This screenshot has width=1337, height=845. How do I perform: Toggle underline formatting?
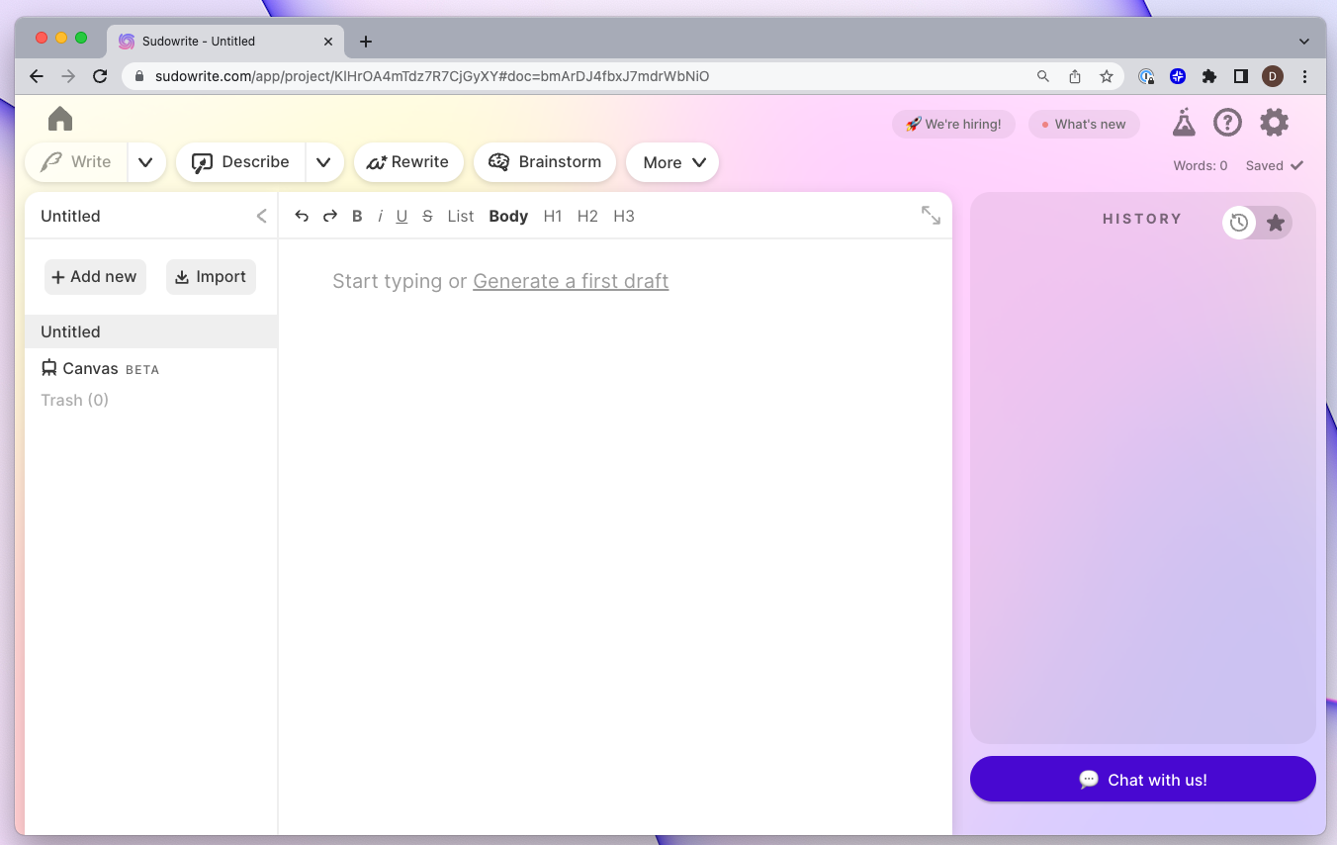point(401,216)
